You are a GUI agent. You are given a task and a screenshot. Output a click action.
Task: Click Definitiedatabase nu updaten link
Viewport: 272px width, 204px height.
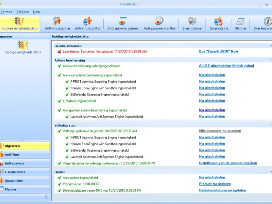point(222,190)
